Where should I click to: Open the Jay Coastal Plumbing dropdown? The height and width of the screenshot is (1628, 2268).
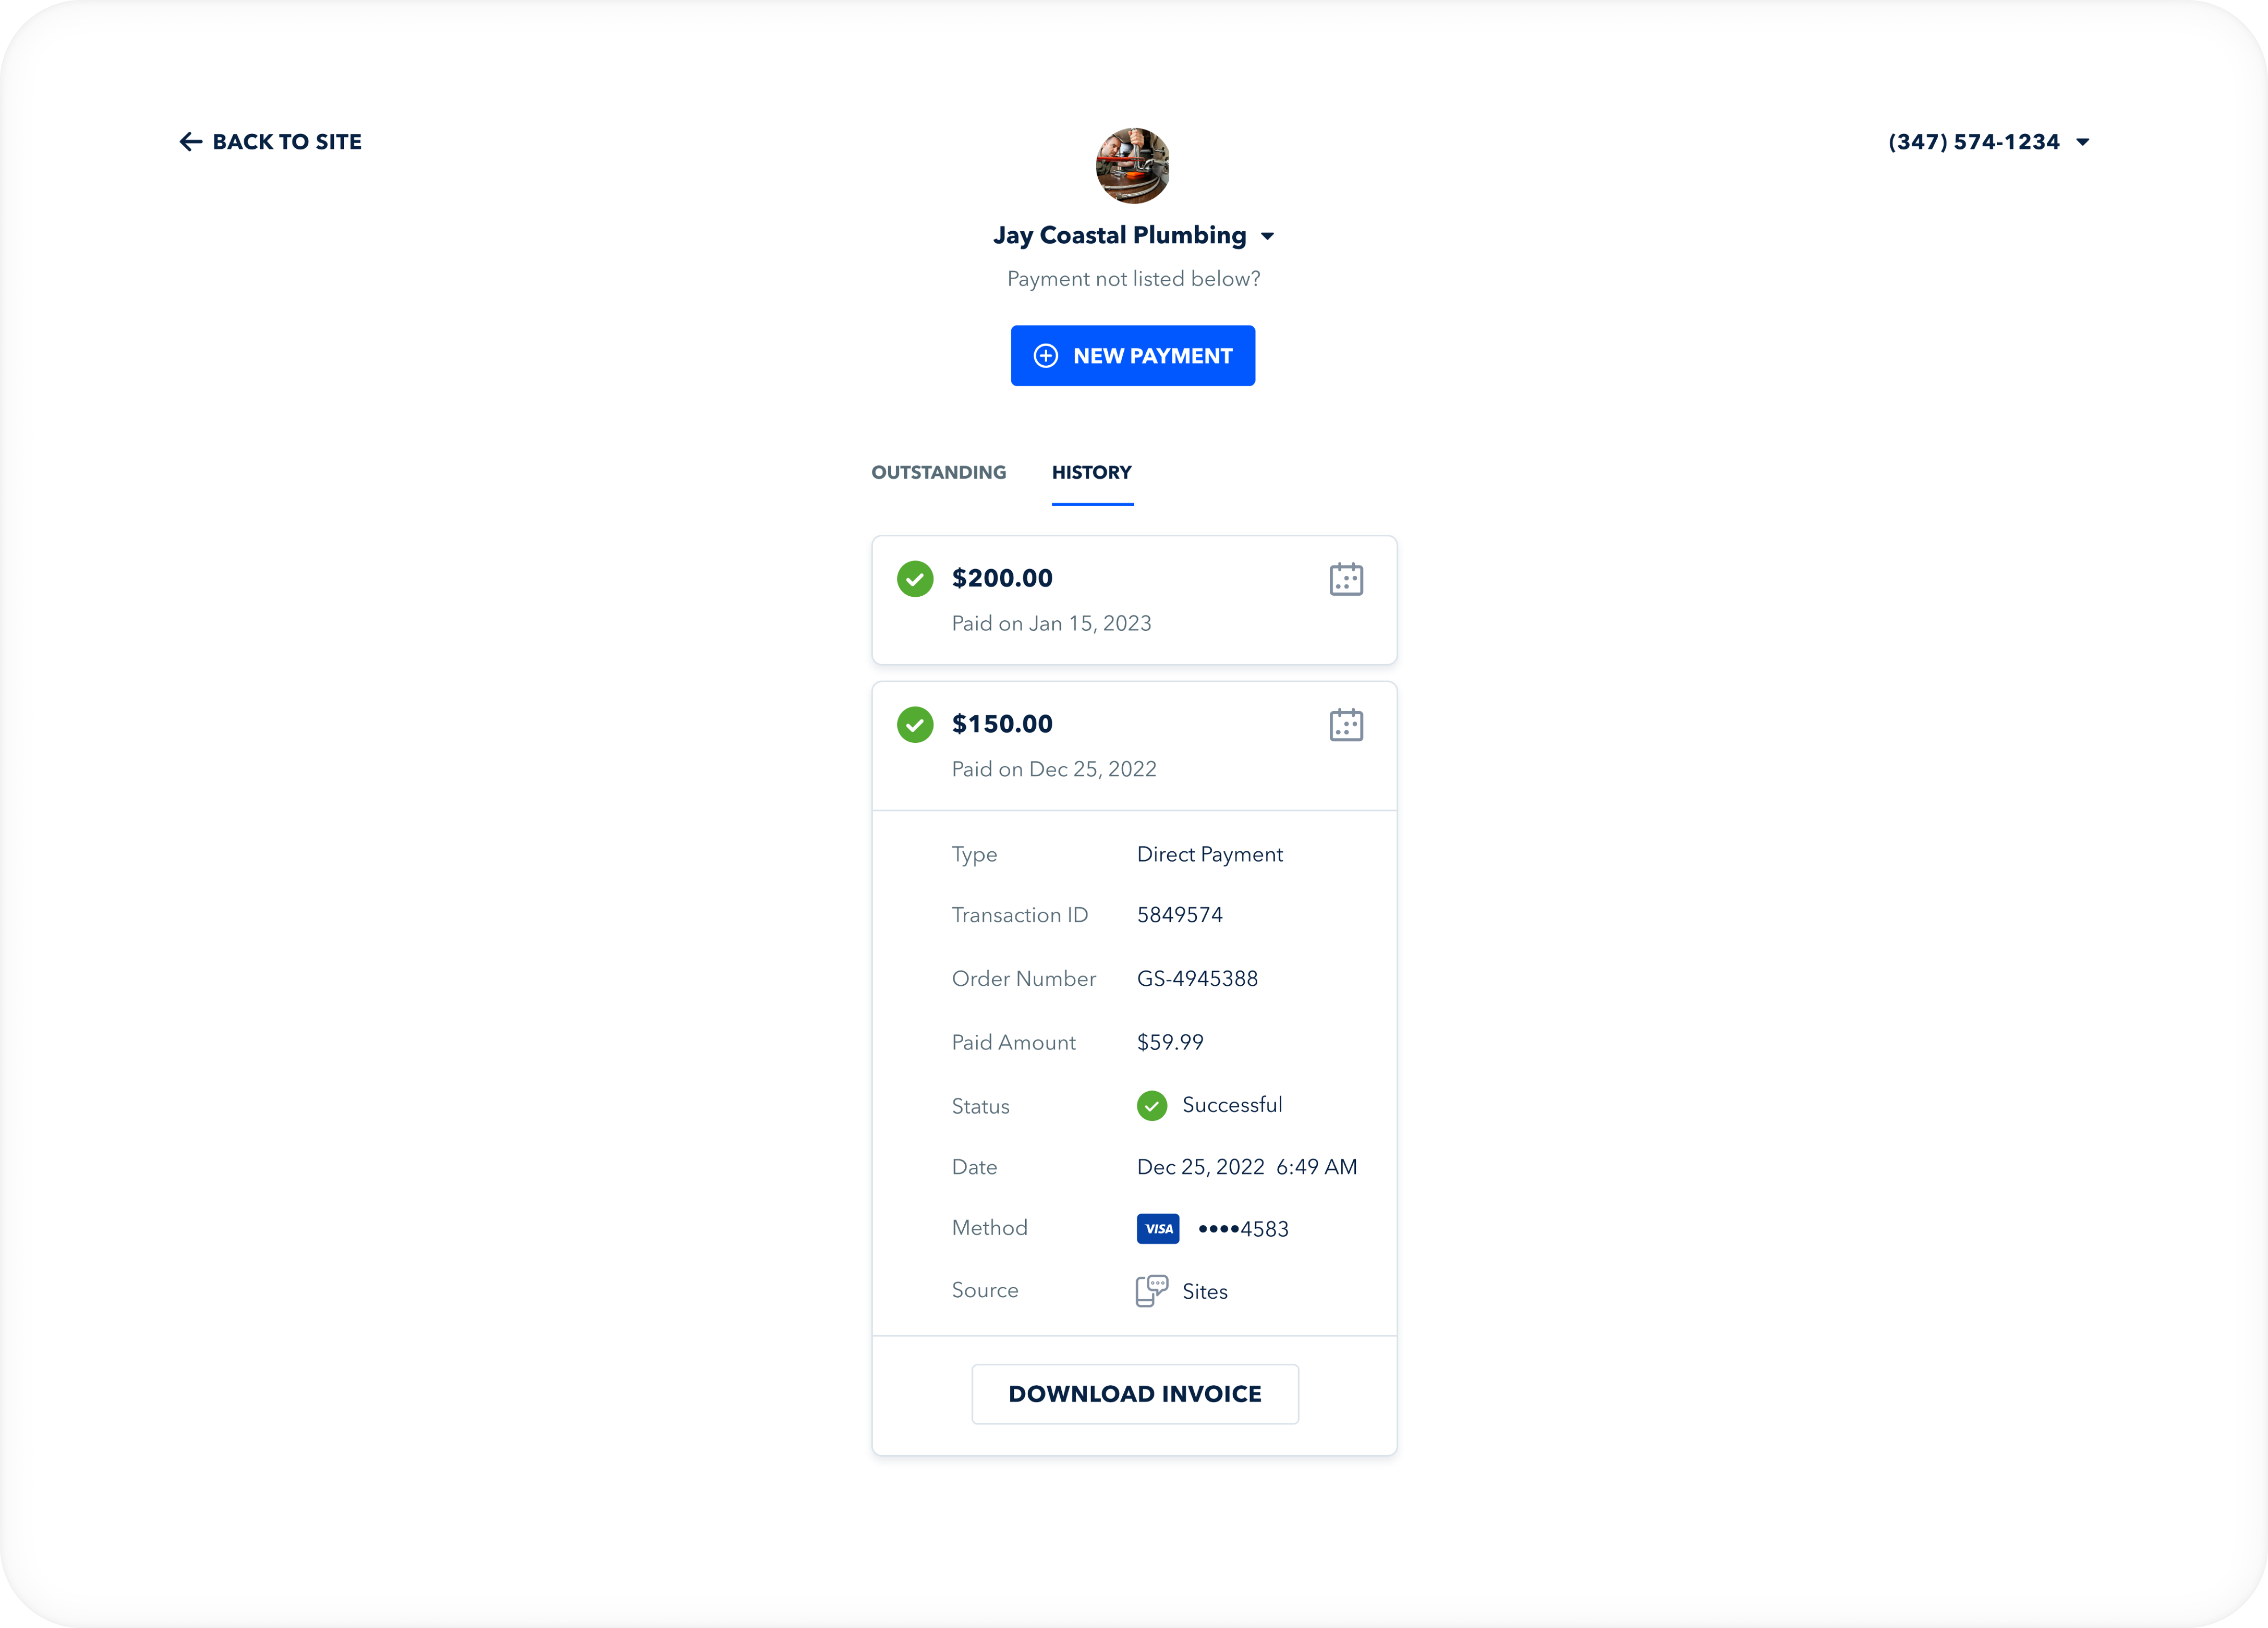(x=1268, y=236)
